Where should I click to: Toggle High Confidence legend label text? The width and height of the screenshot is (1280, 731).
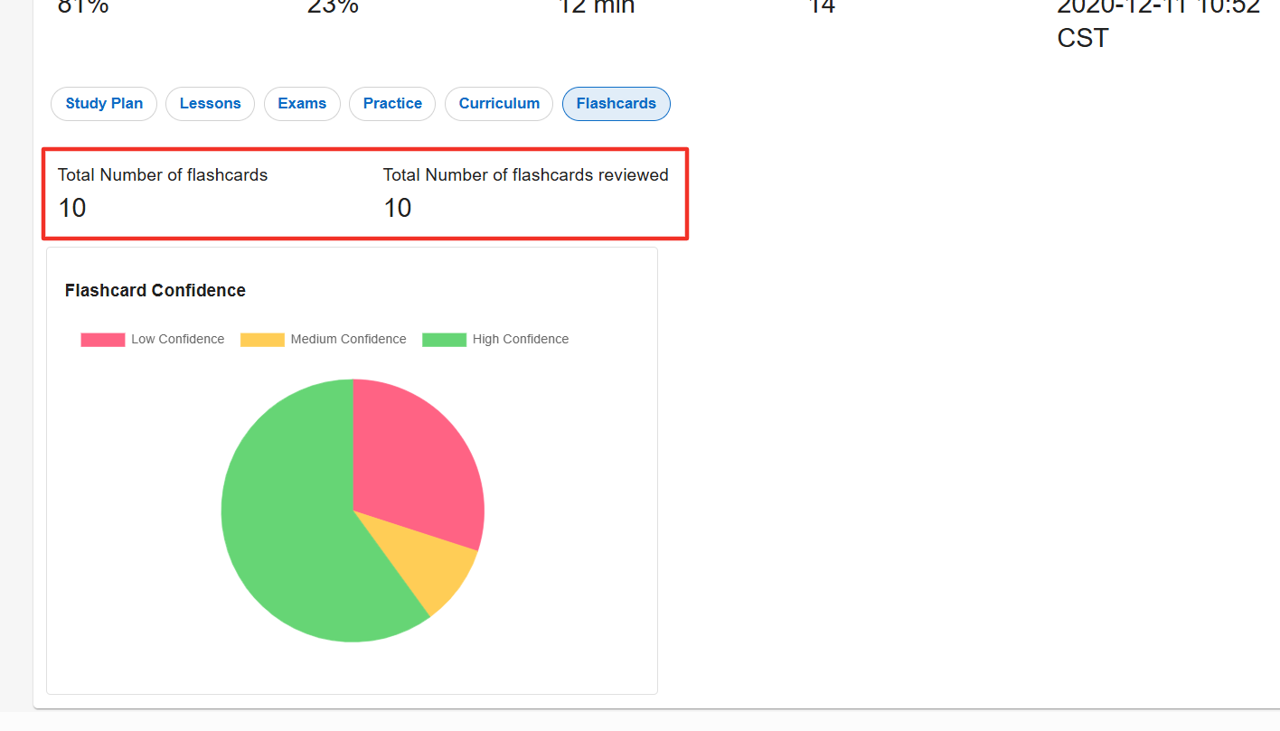coord(521,340)
